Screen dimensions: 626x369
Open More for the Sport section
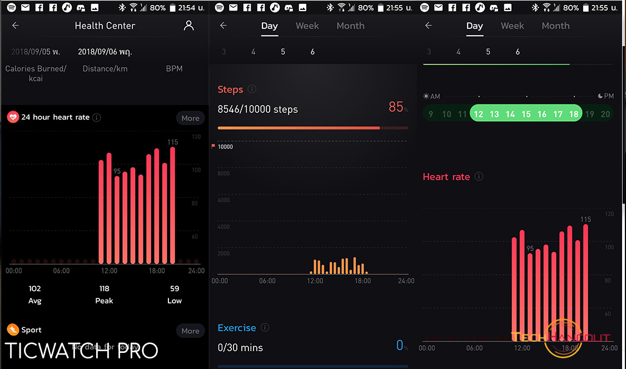tap(191, 331)
